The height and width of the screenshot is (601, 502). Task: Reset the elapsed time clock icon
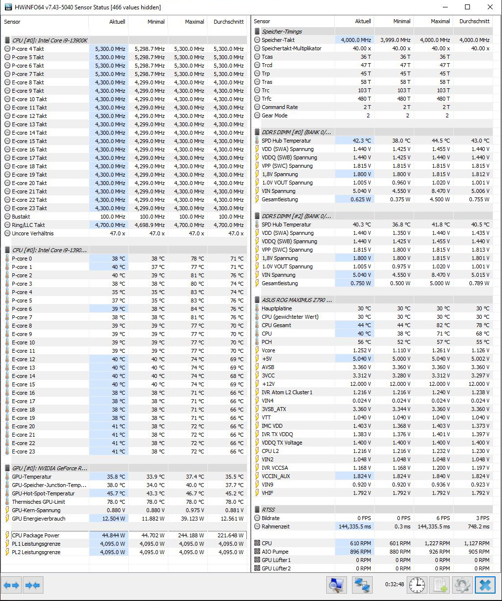(417, 585)
